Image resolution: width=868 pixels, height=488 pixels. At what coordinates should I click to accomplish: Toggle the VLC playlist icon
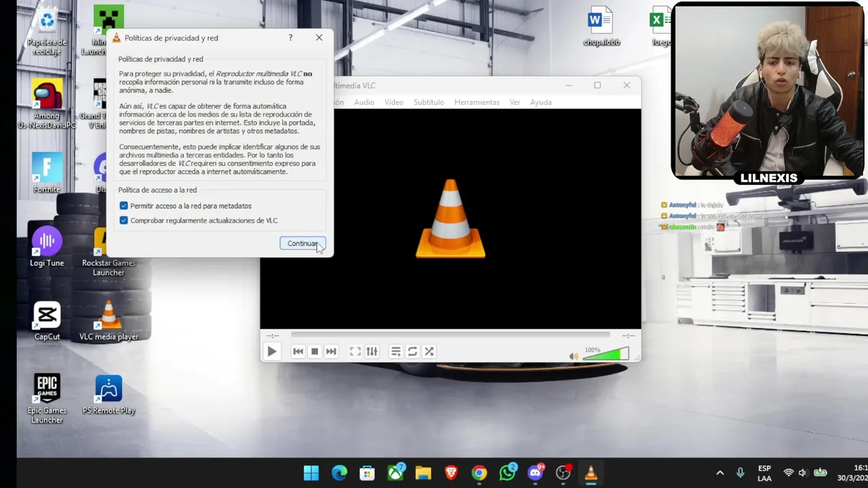tap(396, 351)
